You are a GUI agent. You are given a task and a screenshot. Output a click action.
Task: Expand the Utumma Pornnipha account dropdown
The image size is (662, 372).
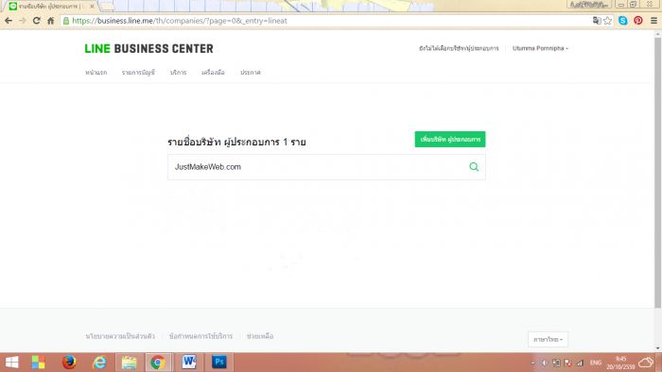click(x=540, y=48)
